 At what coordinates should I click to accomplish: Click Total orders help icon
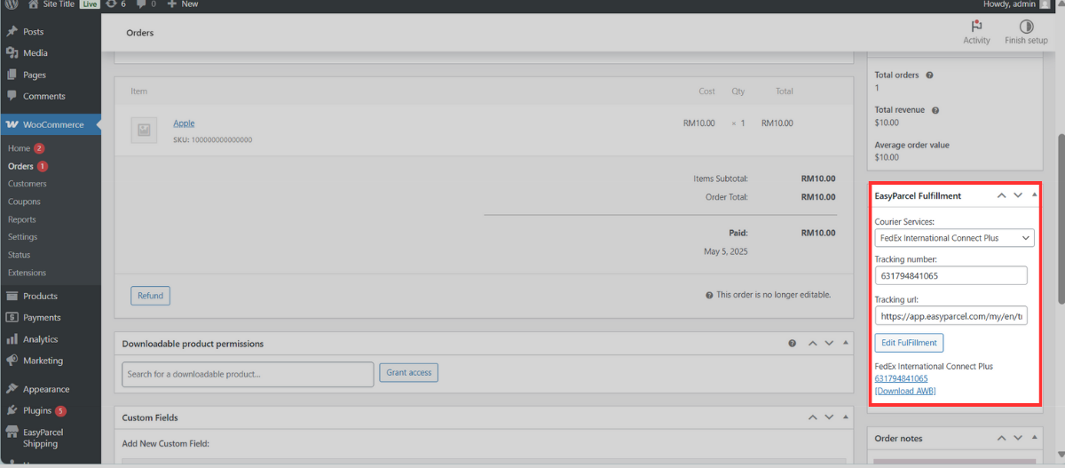(x=929, y=75)
